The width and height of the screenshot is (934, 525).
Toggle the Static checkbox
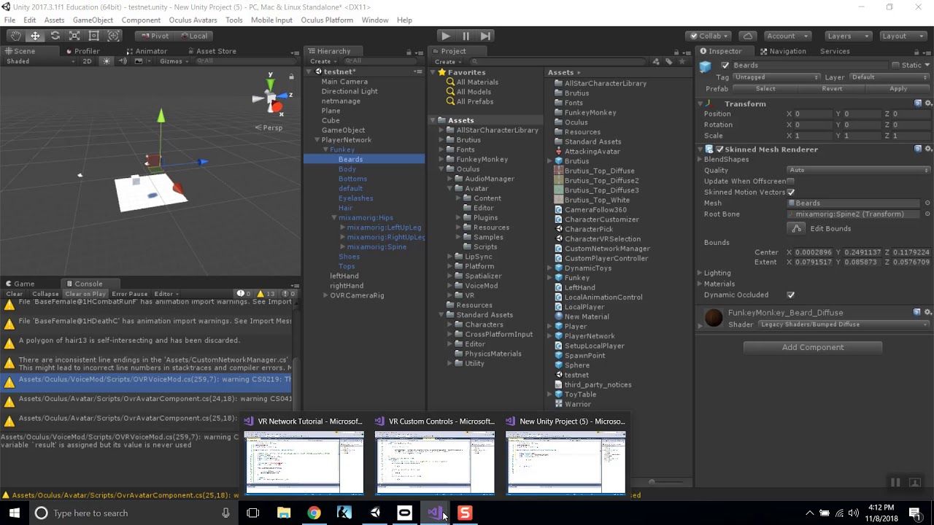(895, 66)
